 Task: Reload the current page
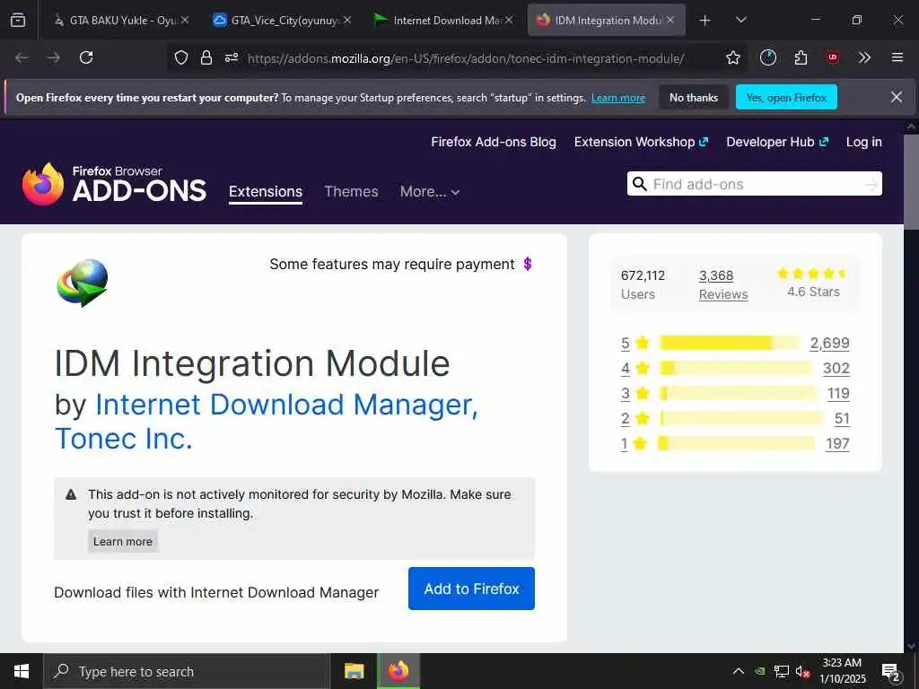coord(86,57)
